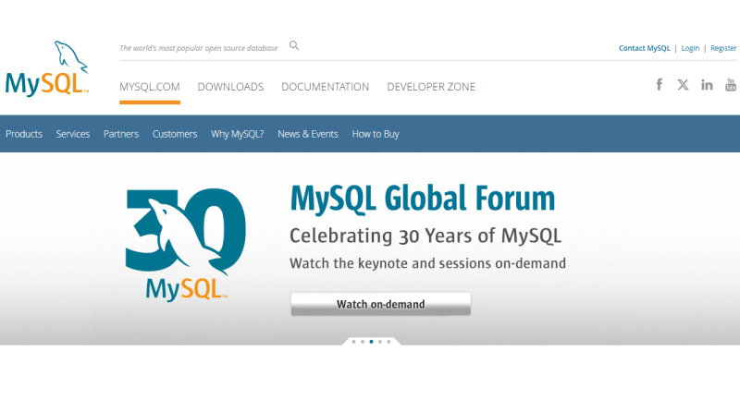Screen dimensions: 740x411
Task: Select the first carousel dot
Action: pyautogui.click(x=353, y=342)
